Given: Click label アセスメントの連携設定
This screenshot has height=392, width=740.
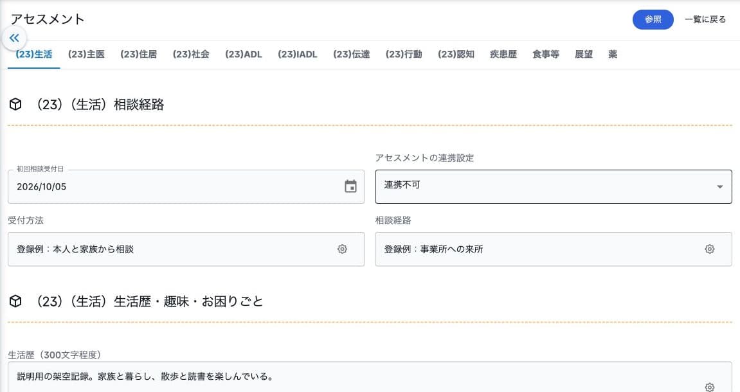Looking at the screenshot, I should [424, 158].
